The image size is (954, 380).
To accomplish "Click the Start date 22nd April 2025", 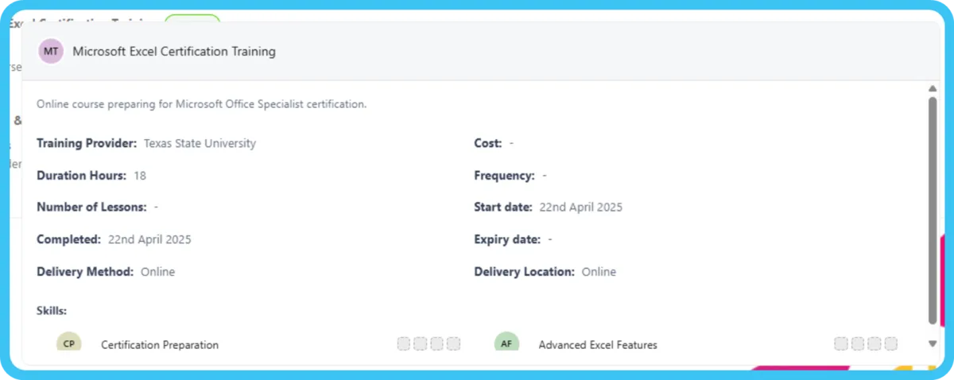I will [581, 207].
